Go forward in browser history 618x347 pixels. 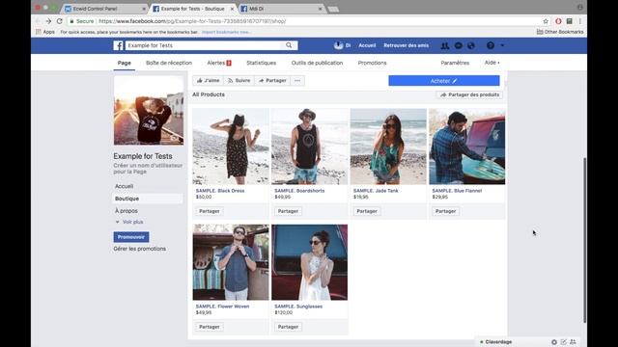coord(48,21)
